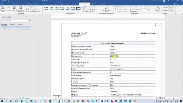The width and height of the screenshot is (183, 103).
Task: Open Excel from the taskbar
Action: click(x=130, y=101)
